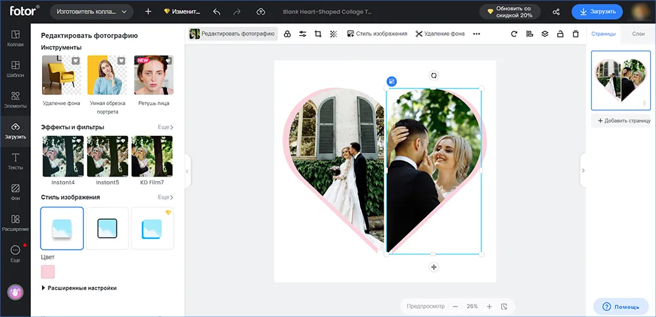The image size is (656, 317).
Task: Click the rotate icon in toolbar
Action: [x=514, y=34]
